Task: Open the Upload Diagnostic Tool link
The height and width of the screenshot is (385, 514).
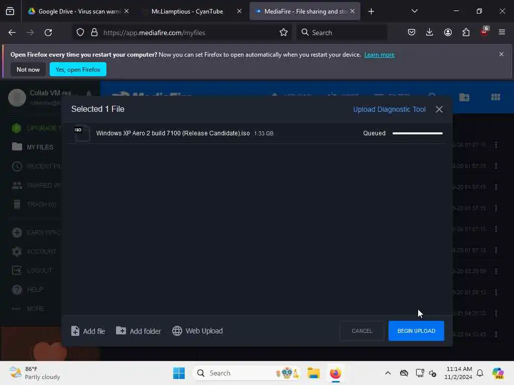Action: click(x=389, y=109)
